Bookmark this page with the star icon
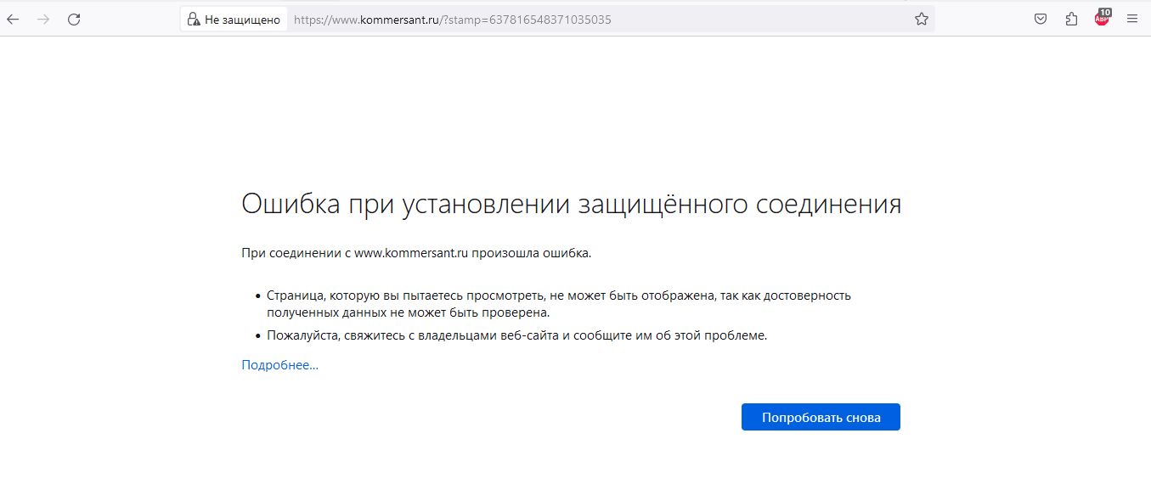 [x=921, y=19]
